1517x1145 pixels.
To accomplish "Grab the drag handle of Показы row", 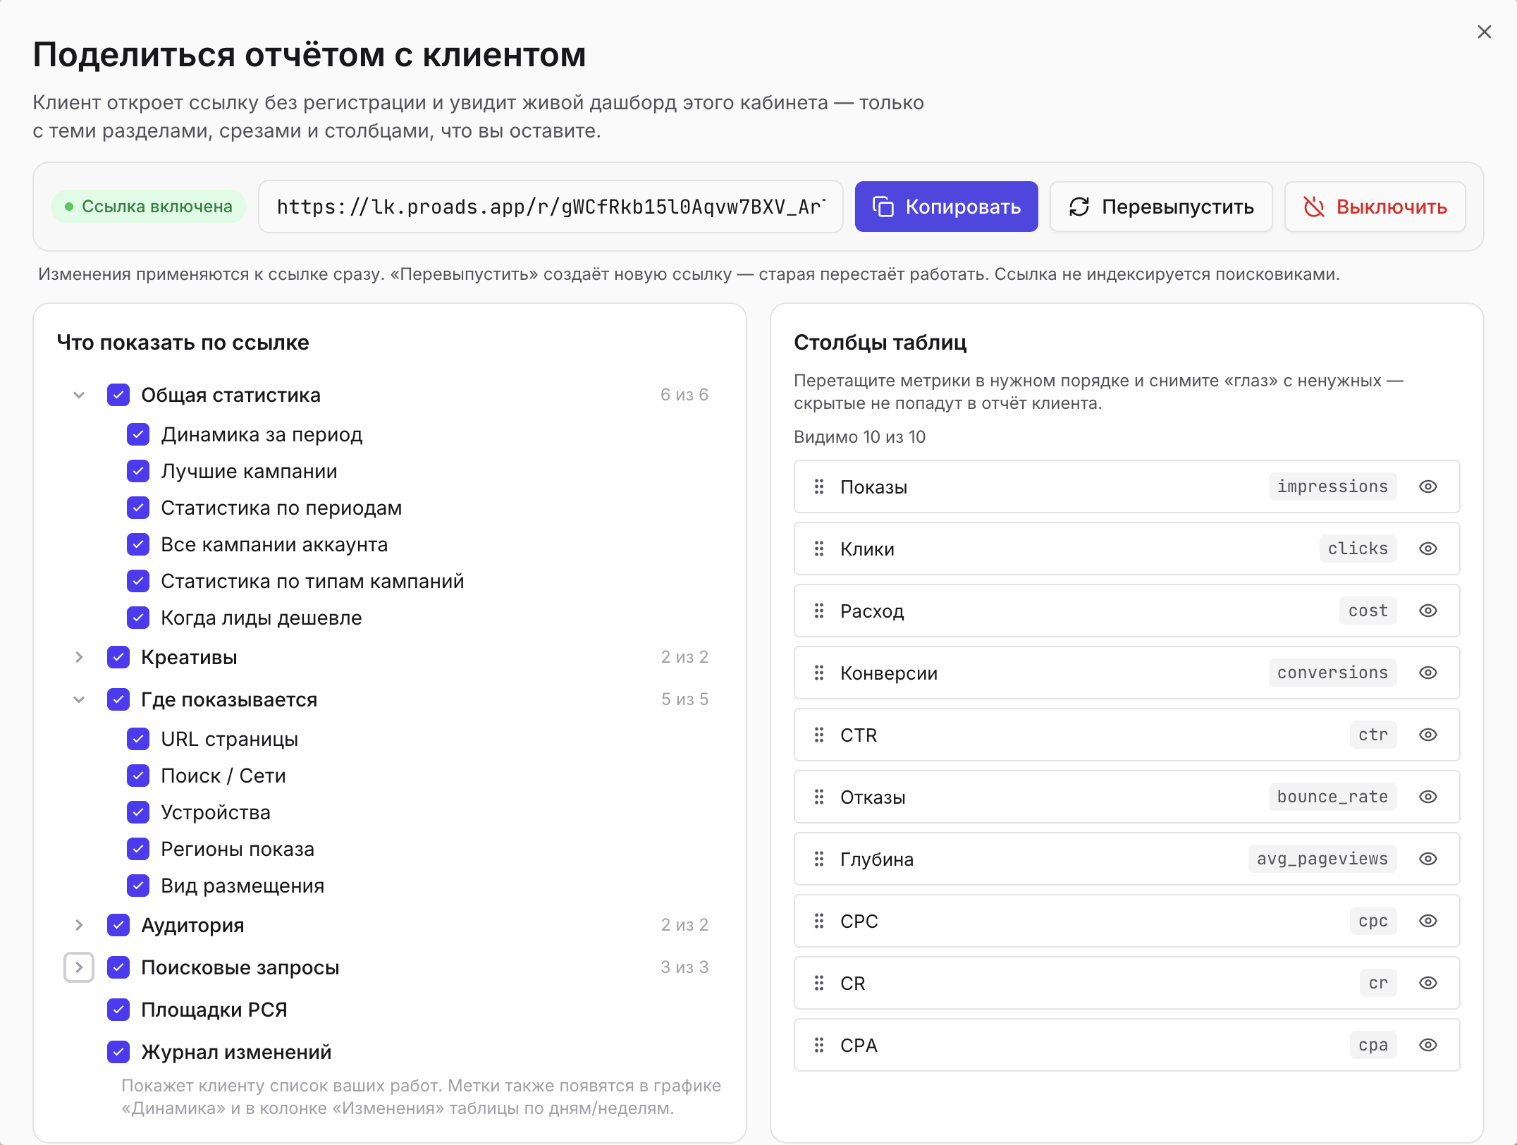I will tap(819, 486).
